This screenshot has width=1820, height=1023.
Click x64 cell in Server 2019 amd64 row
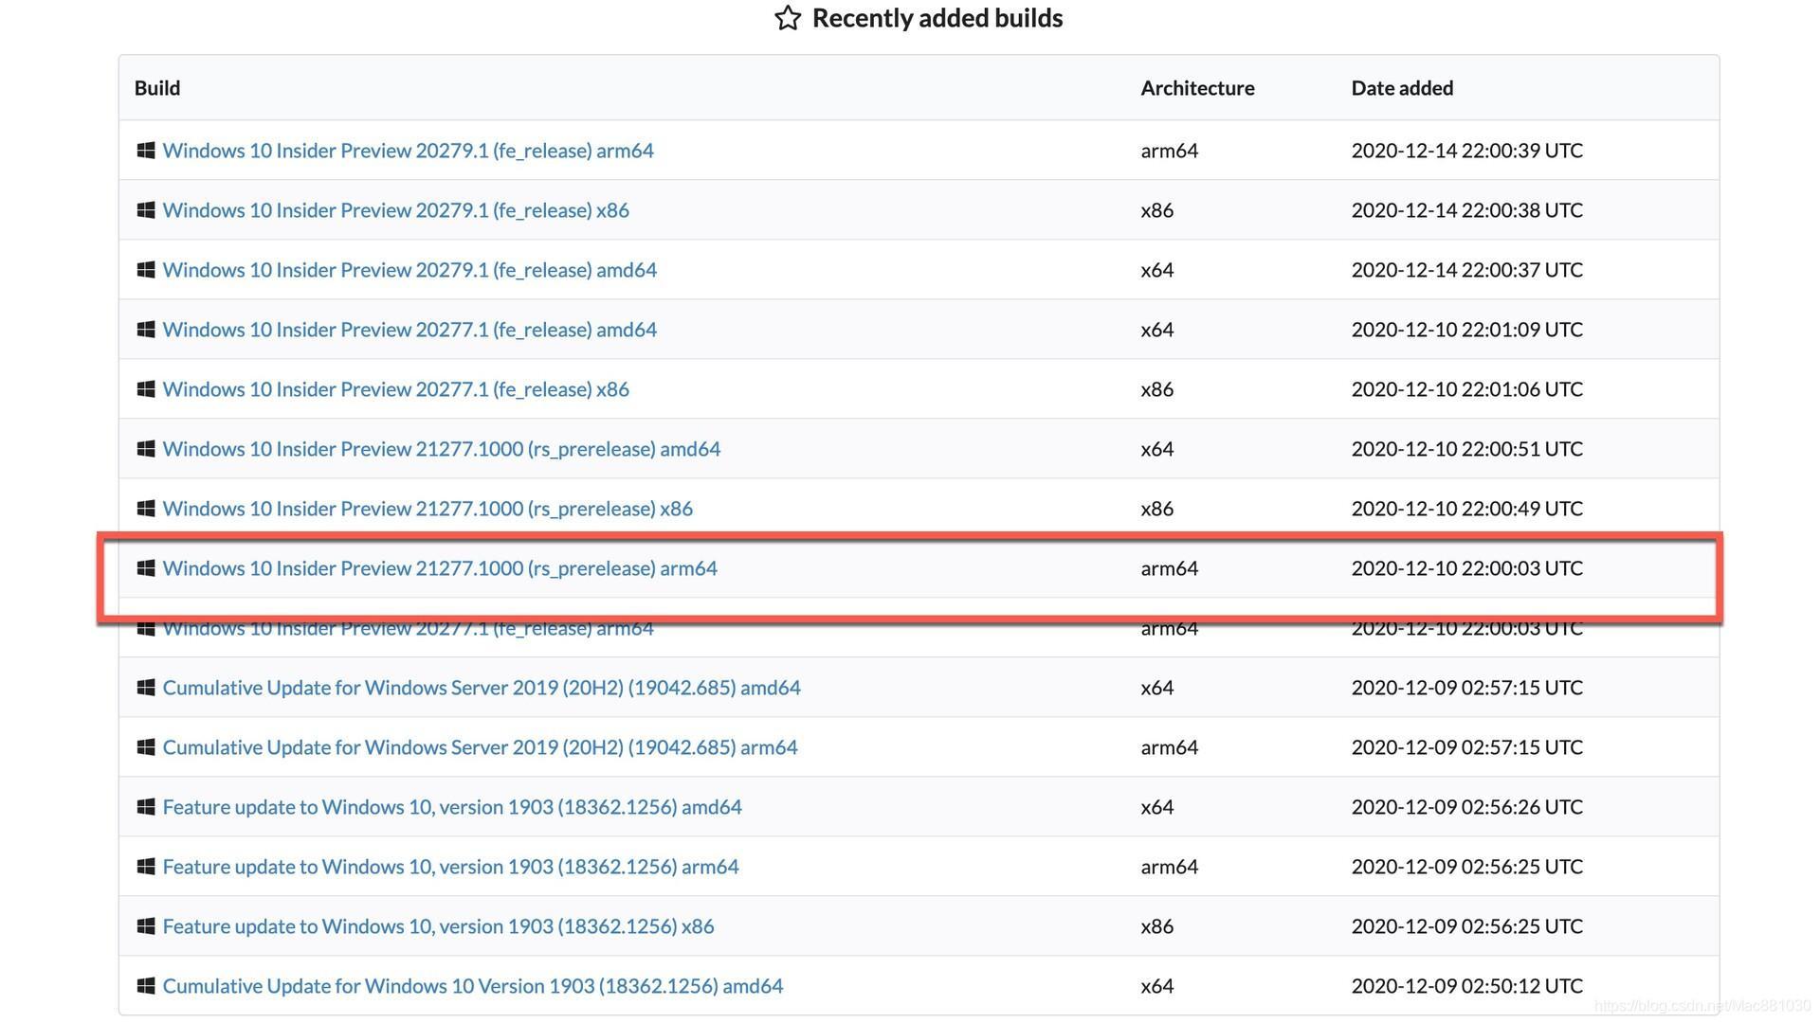point(1156,688)
